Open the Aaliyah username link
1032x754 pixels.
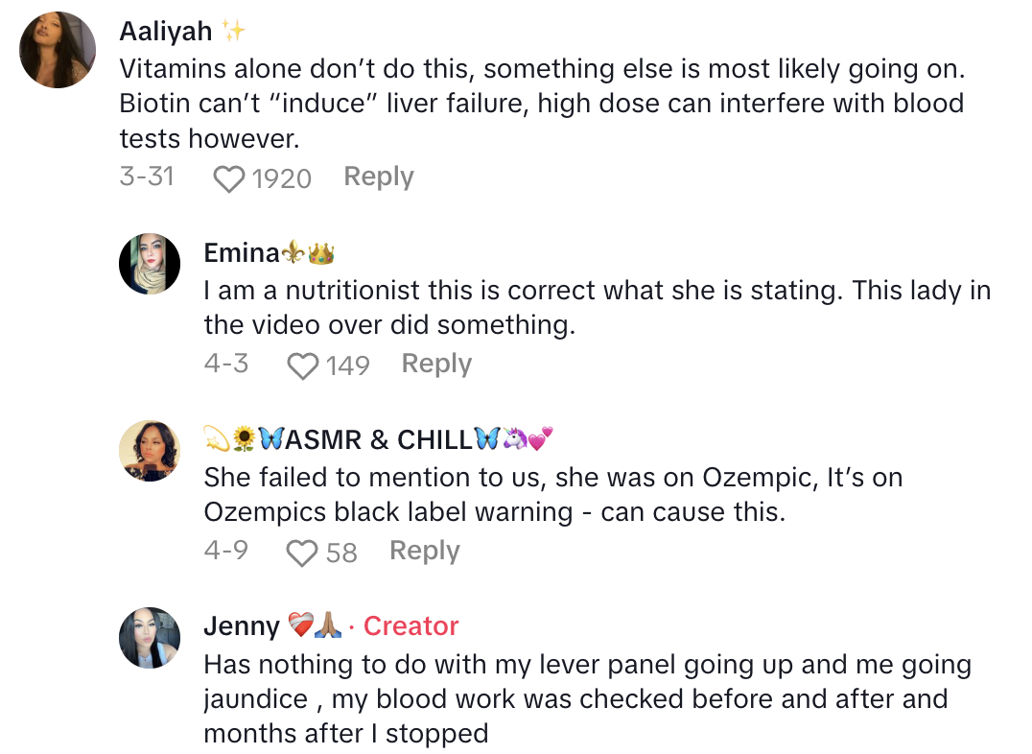tap(166, 31)
